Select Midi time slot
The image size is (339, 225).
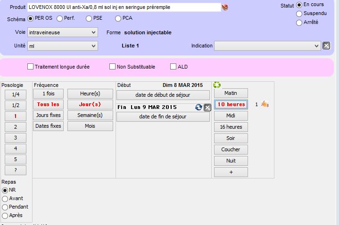[x=231, y=116]
